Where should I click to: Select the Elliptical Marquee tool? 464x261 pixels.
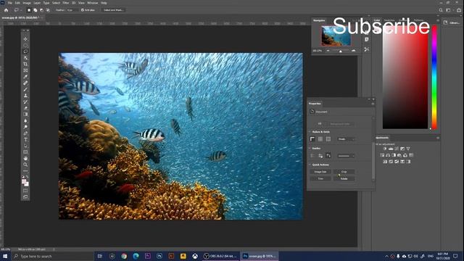25,45
